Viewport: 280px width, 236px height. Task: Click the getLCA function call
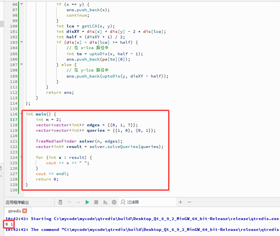[x=89, y=26]
